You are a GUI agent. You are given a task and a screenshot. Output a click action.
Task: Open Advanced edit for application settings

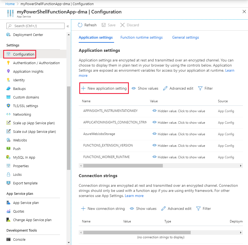coord(178,88)
